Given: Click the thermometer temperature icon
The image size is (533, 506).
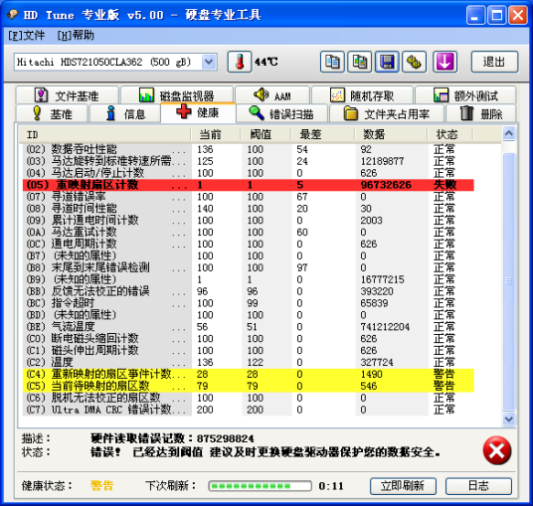Looking at the screenshot, I should click(240, 62).
